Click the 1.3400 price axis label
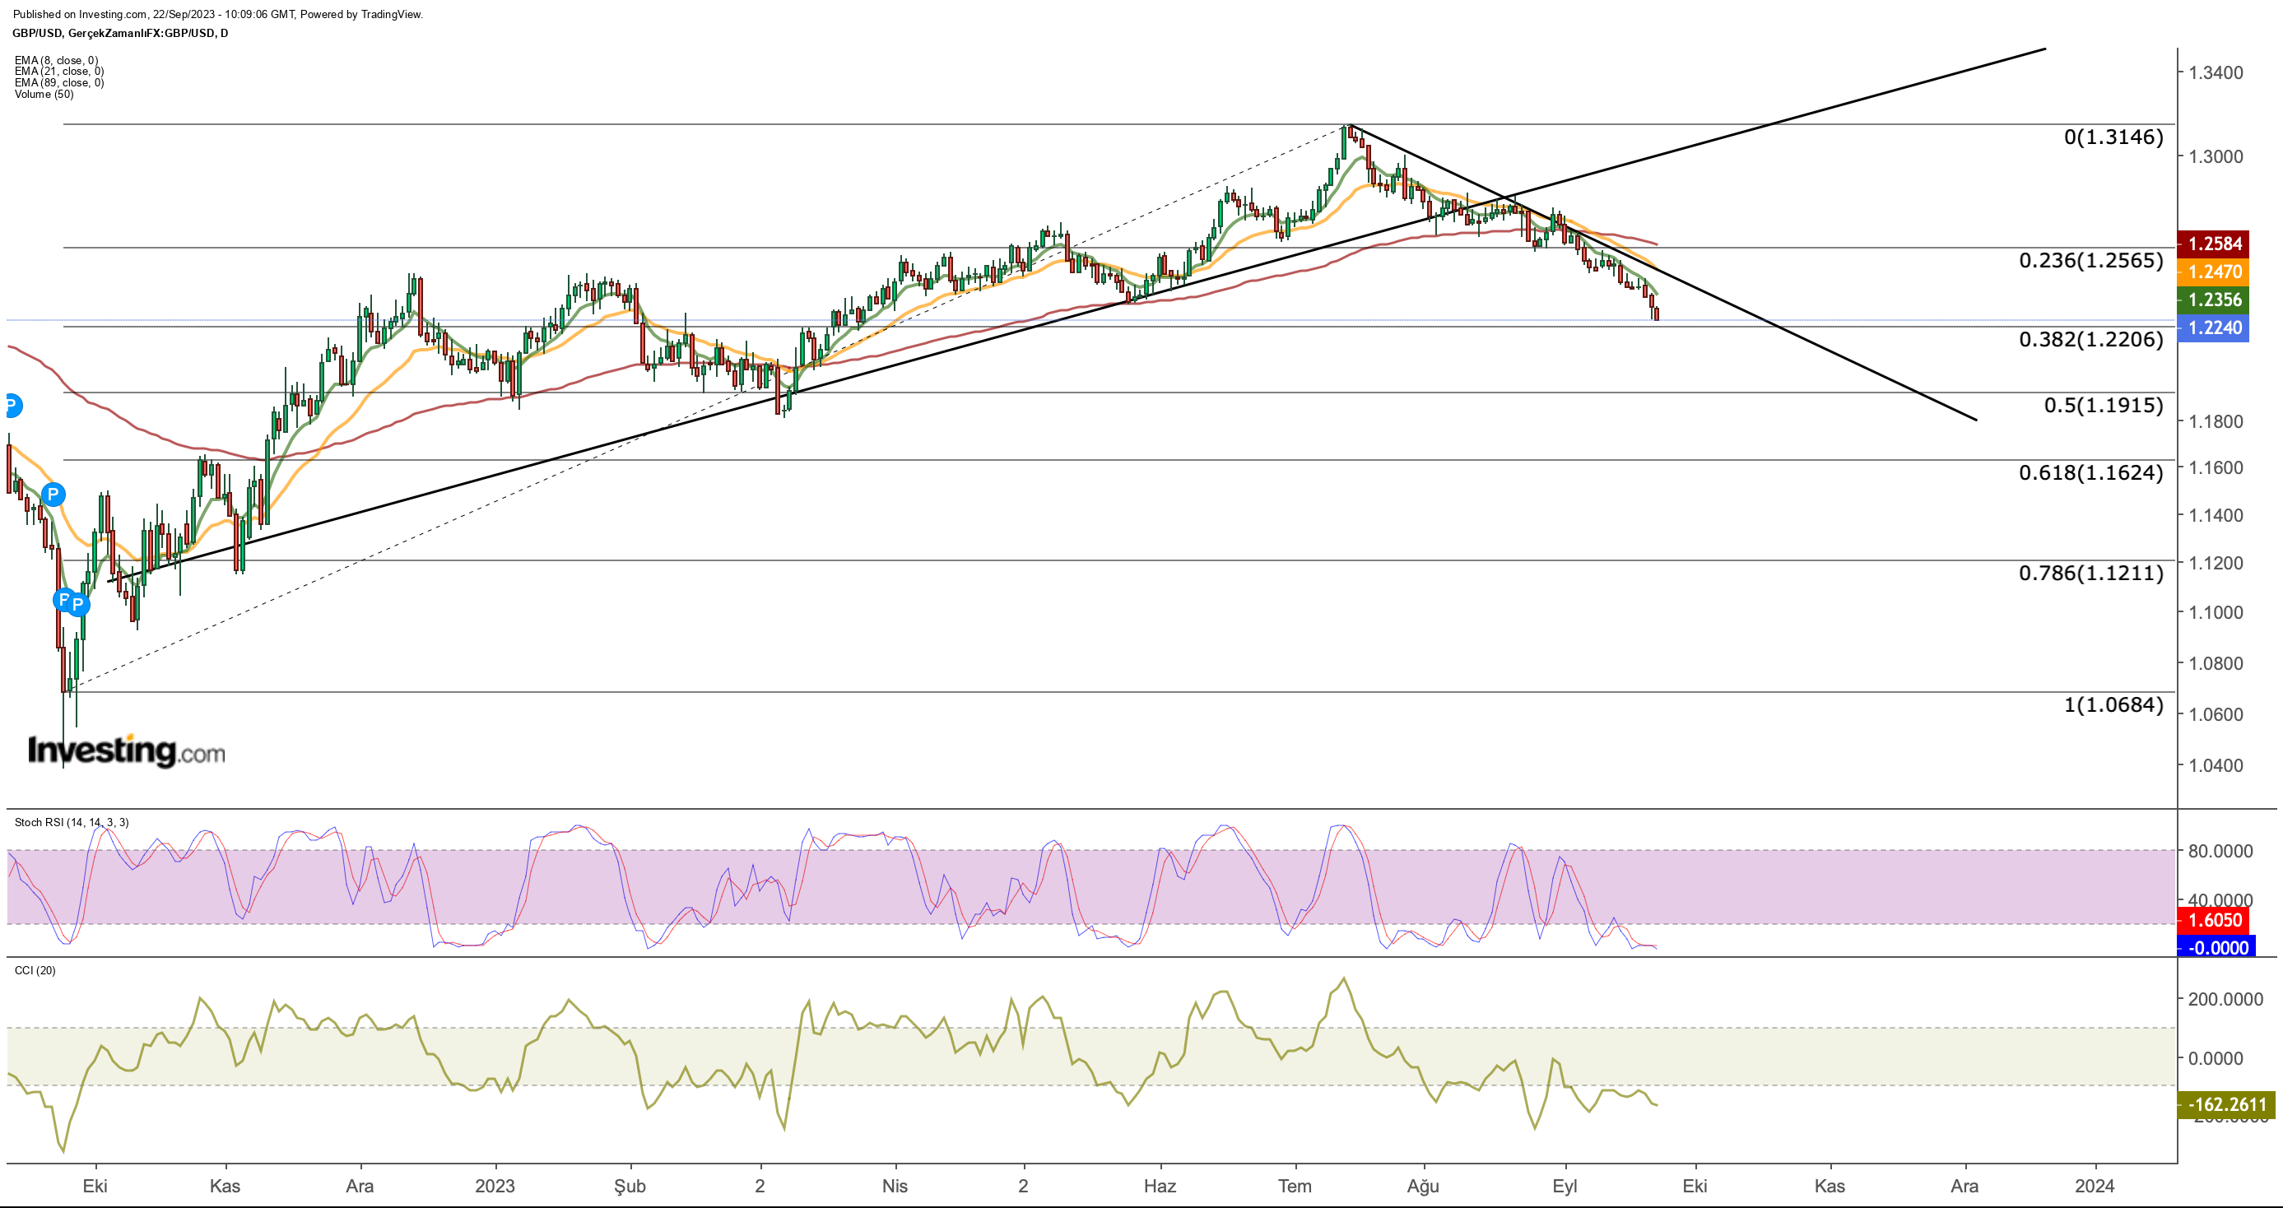This screenshot has height=1208, width=2283. point(2216,72)
